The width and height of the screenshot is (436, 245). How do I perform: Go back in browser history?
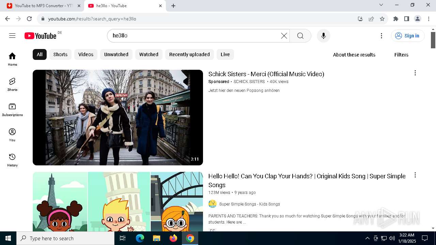tap(7, 19)
